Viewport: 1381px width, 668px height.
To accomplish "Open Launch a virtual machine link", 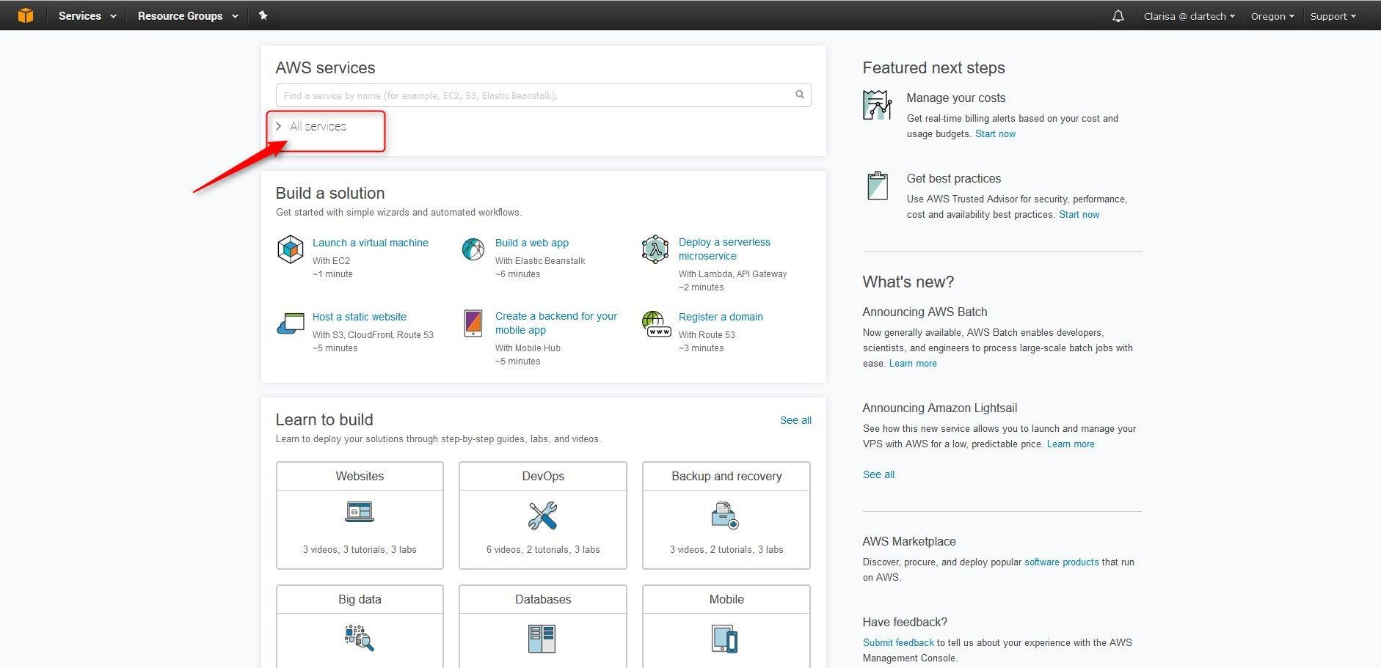I will 371,243.
